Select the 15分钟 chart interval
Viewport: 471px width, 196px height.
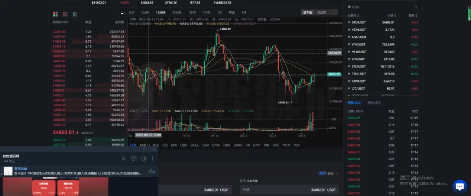tap(161, 12)
